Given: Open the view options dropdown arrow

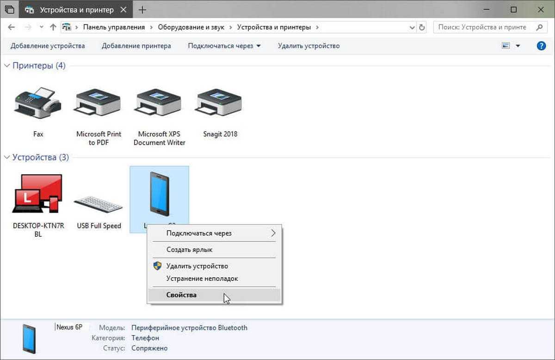Looking at the screenshot, I should 518,46.
